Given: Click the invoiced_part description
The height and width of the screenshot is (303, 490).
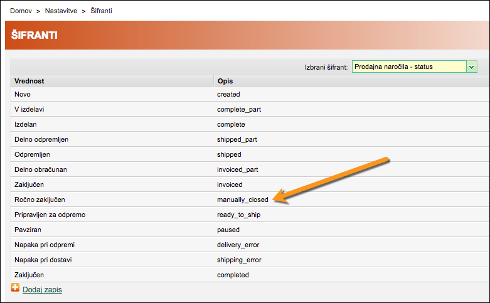Looking at the screenshot, I should point(238,169).
